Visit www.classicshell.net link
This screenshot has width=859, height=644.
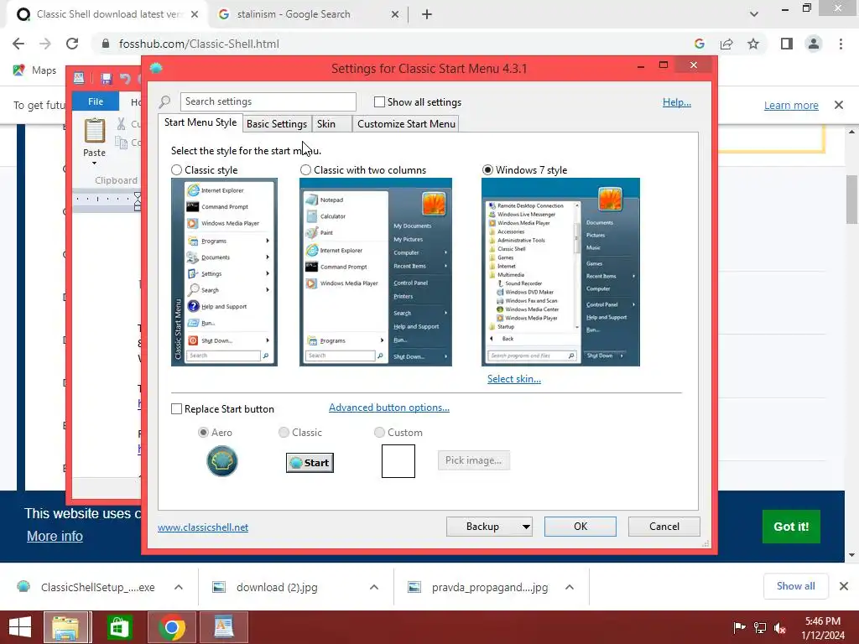pyautogui.click(x=203, y=527)
